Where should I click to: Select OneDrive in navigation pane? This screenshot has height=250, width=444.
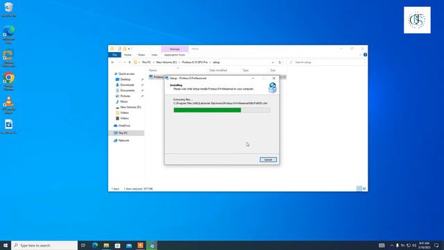124,126
